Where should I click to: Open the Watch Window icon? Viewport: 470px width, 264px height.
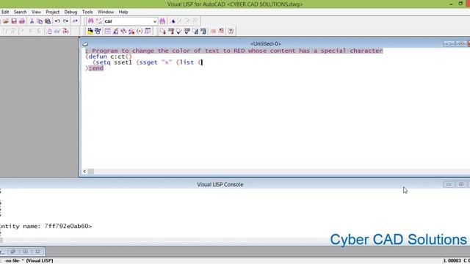point(148,31)
